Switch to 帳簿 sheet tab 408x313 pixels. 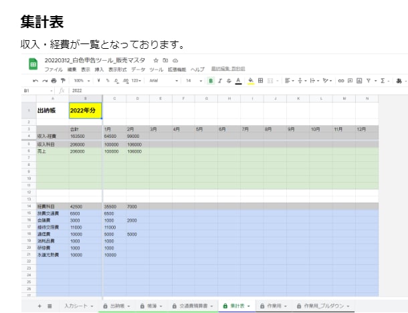(151, 306)
